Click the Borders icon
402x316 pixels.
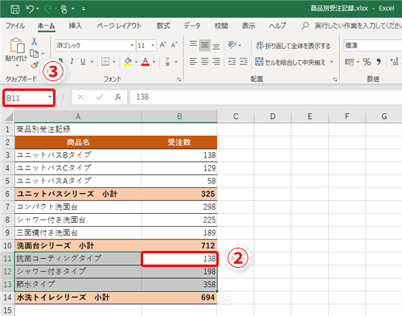(105, 62)
